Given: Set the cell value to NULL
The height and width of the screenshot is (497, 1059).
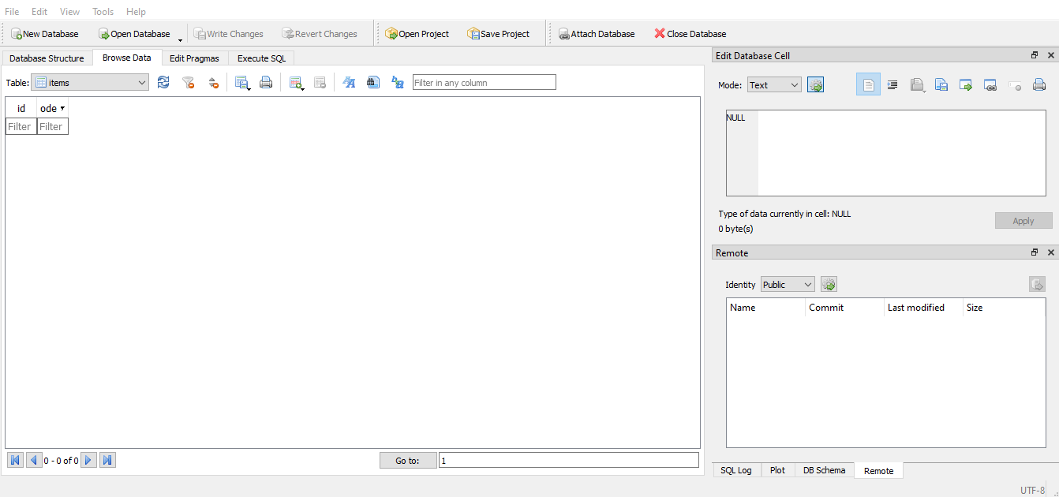Looking at the screenshot, I should click(1016, 84).
